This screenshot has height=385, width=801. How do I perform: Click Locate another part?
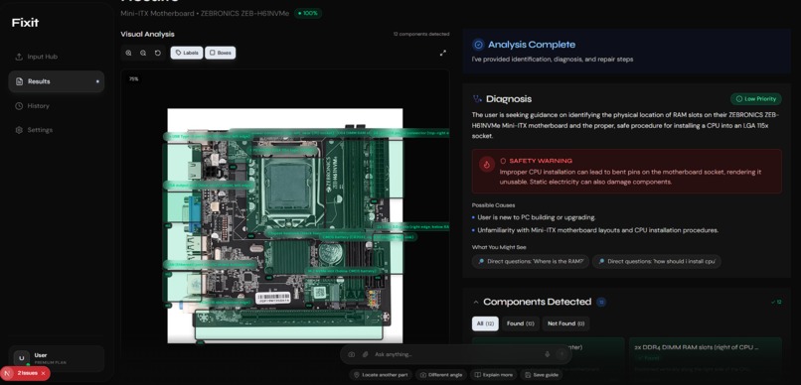point(380,375)
